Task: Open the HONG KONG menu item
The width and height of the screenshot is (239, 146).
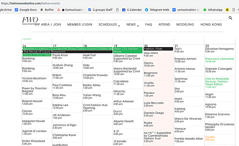Action: [x=211, y=24]
